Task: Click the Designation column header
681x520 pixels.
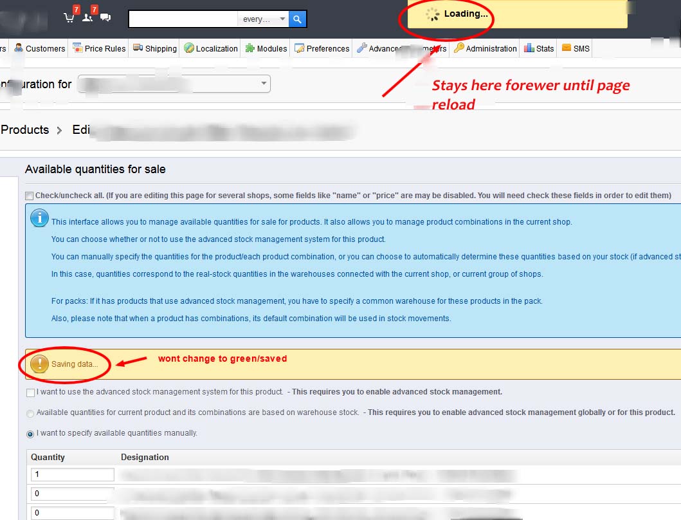Action: coord(145,457)
